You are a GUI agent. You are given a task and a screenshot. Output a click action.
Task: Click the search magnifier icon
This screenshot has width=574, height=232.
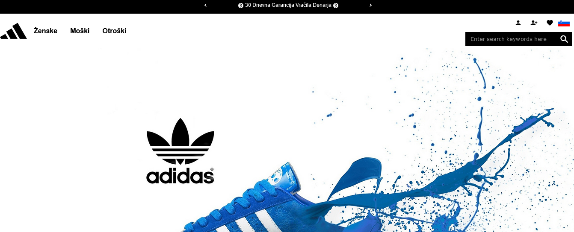pyautogui.click(x=564, y=39)
